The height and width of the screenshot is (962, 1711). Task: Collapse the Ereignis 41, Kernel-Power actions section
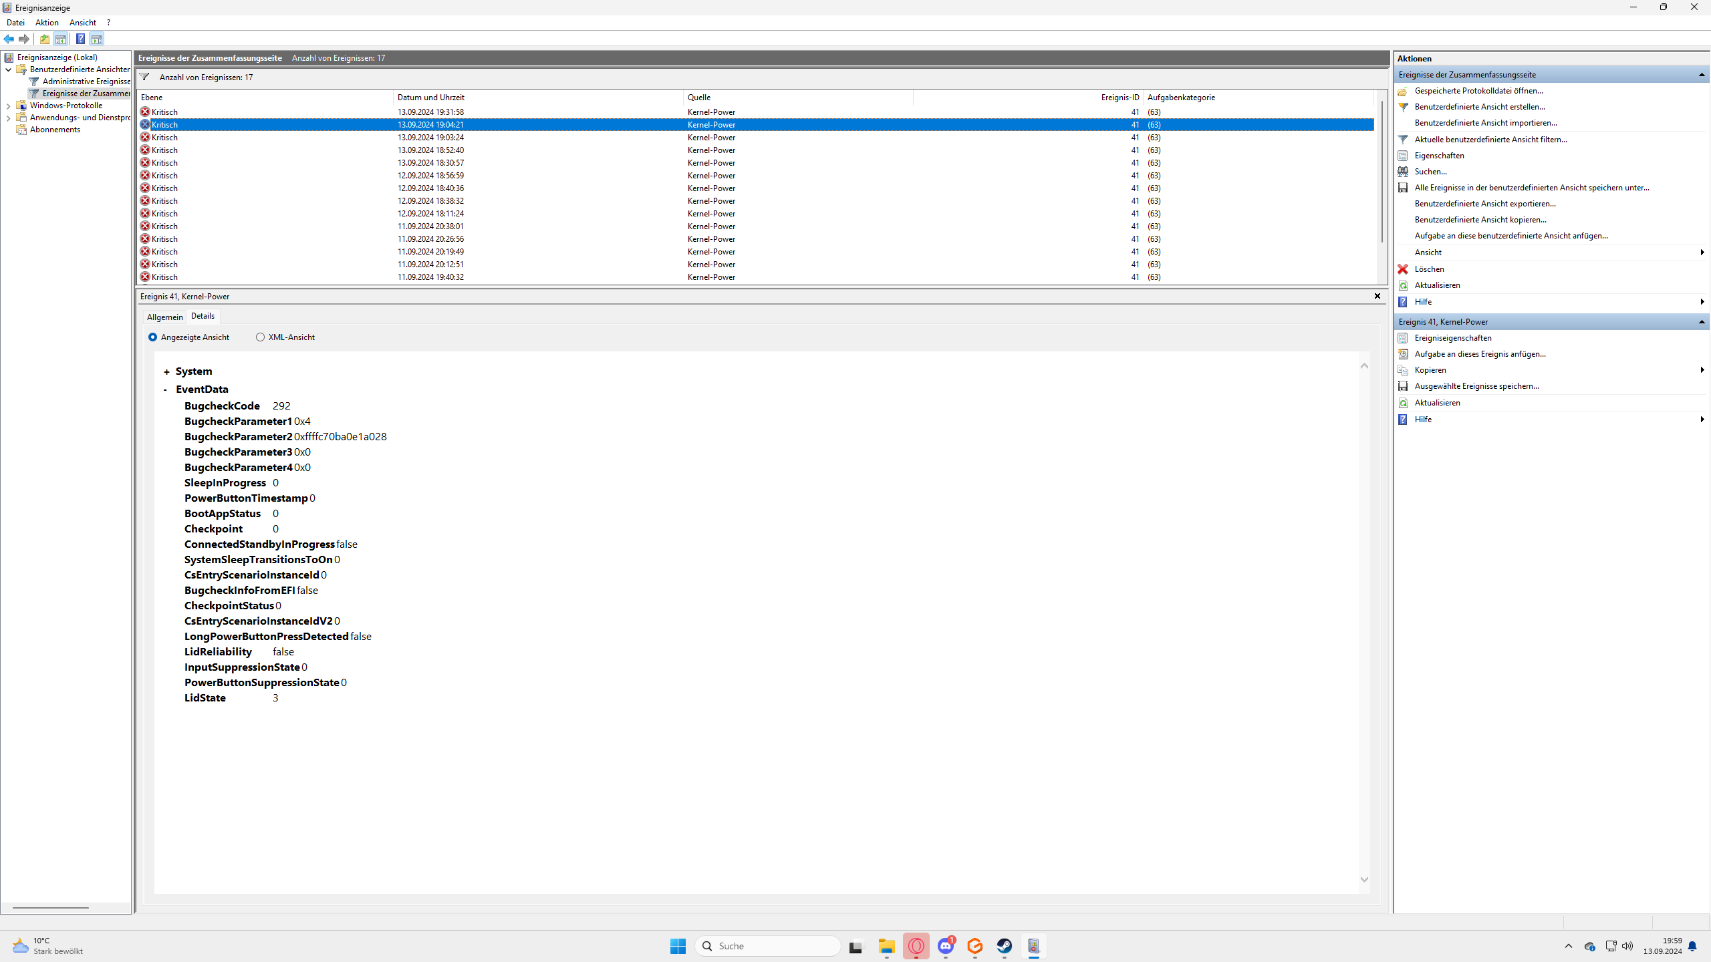(1702, 322)
